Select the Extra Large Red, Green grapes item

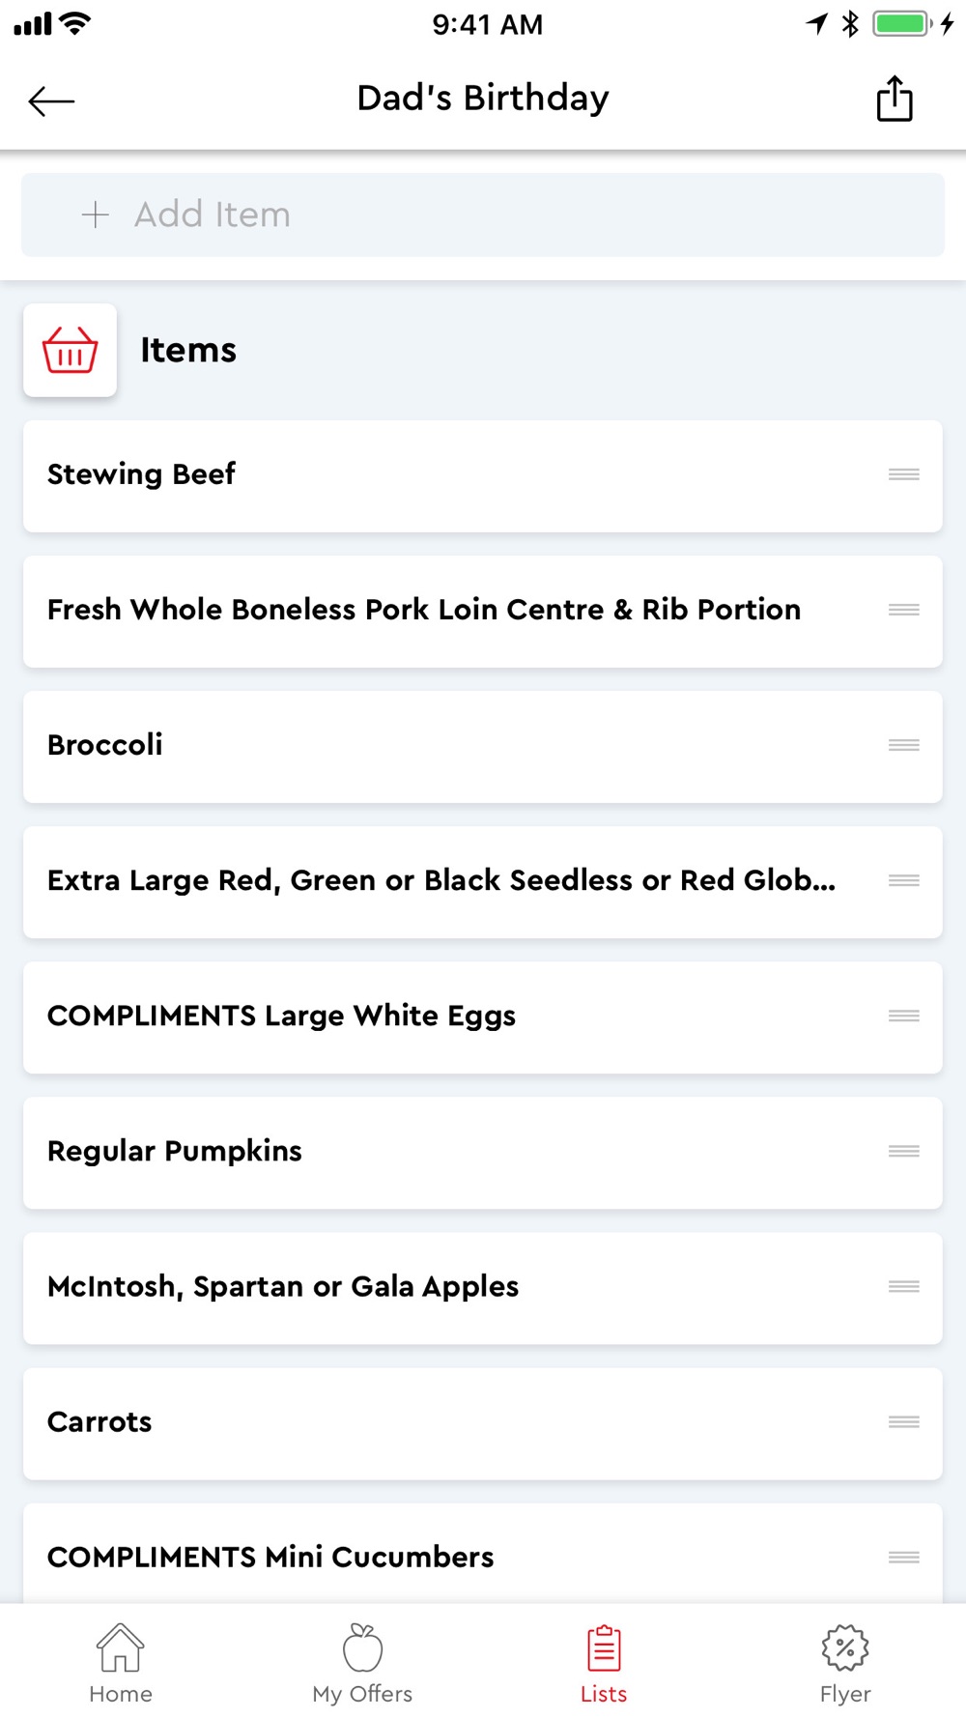click(435, 881)
